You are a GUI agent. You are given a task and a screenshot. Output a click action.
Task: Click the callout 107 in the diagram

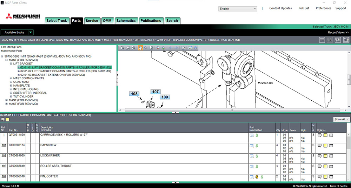click(x=155, y=92)
